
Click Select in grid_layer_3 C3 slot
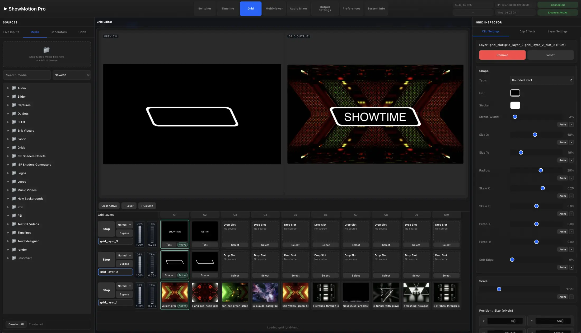tap(235, 245)
